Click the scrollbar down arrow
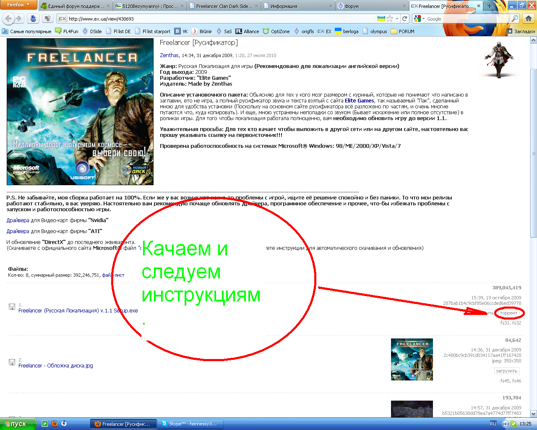 tap(534, 414)
